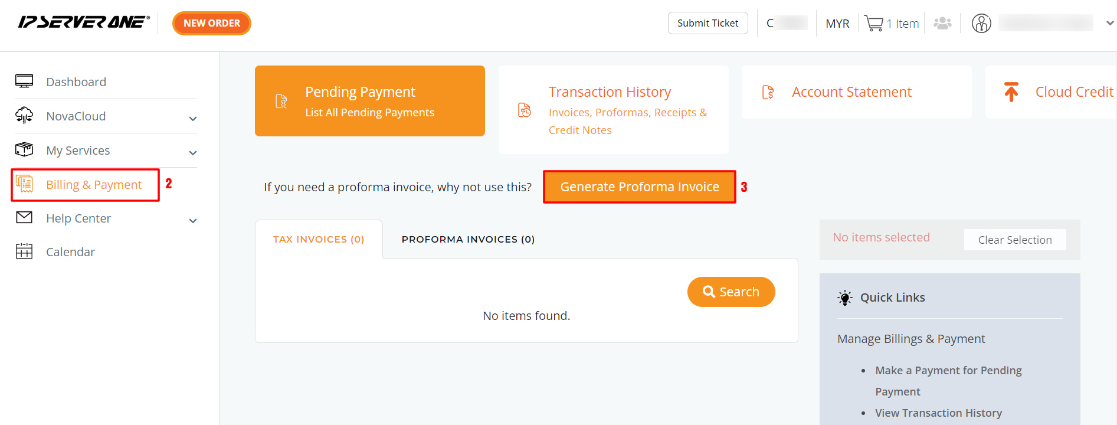Click the NovaCloud cloud icon
Screen dimensions: 1117x425
(x=24, y=116)
